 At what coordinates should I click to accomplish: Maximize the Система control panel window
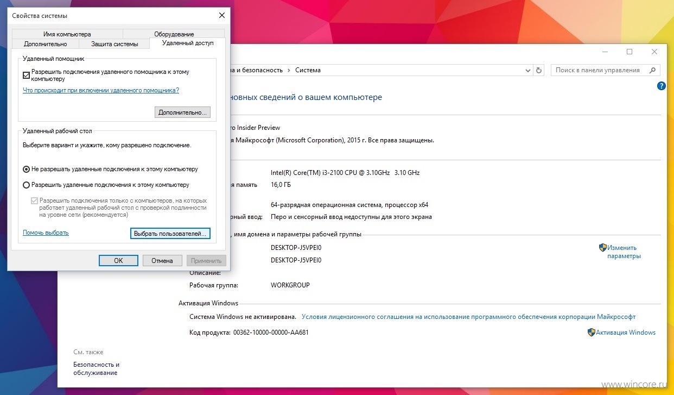click(x=630, y=52)
